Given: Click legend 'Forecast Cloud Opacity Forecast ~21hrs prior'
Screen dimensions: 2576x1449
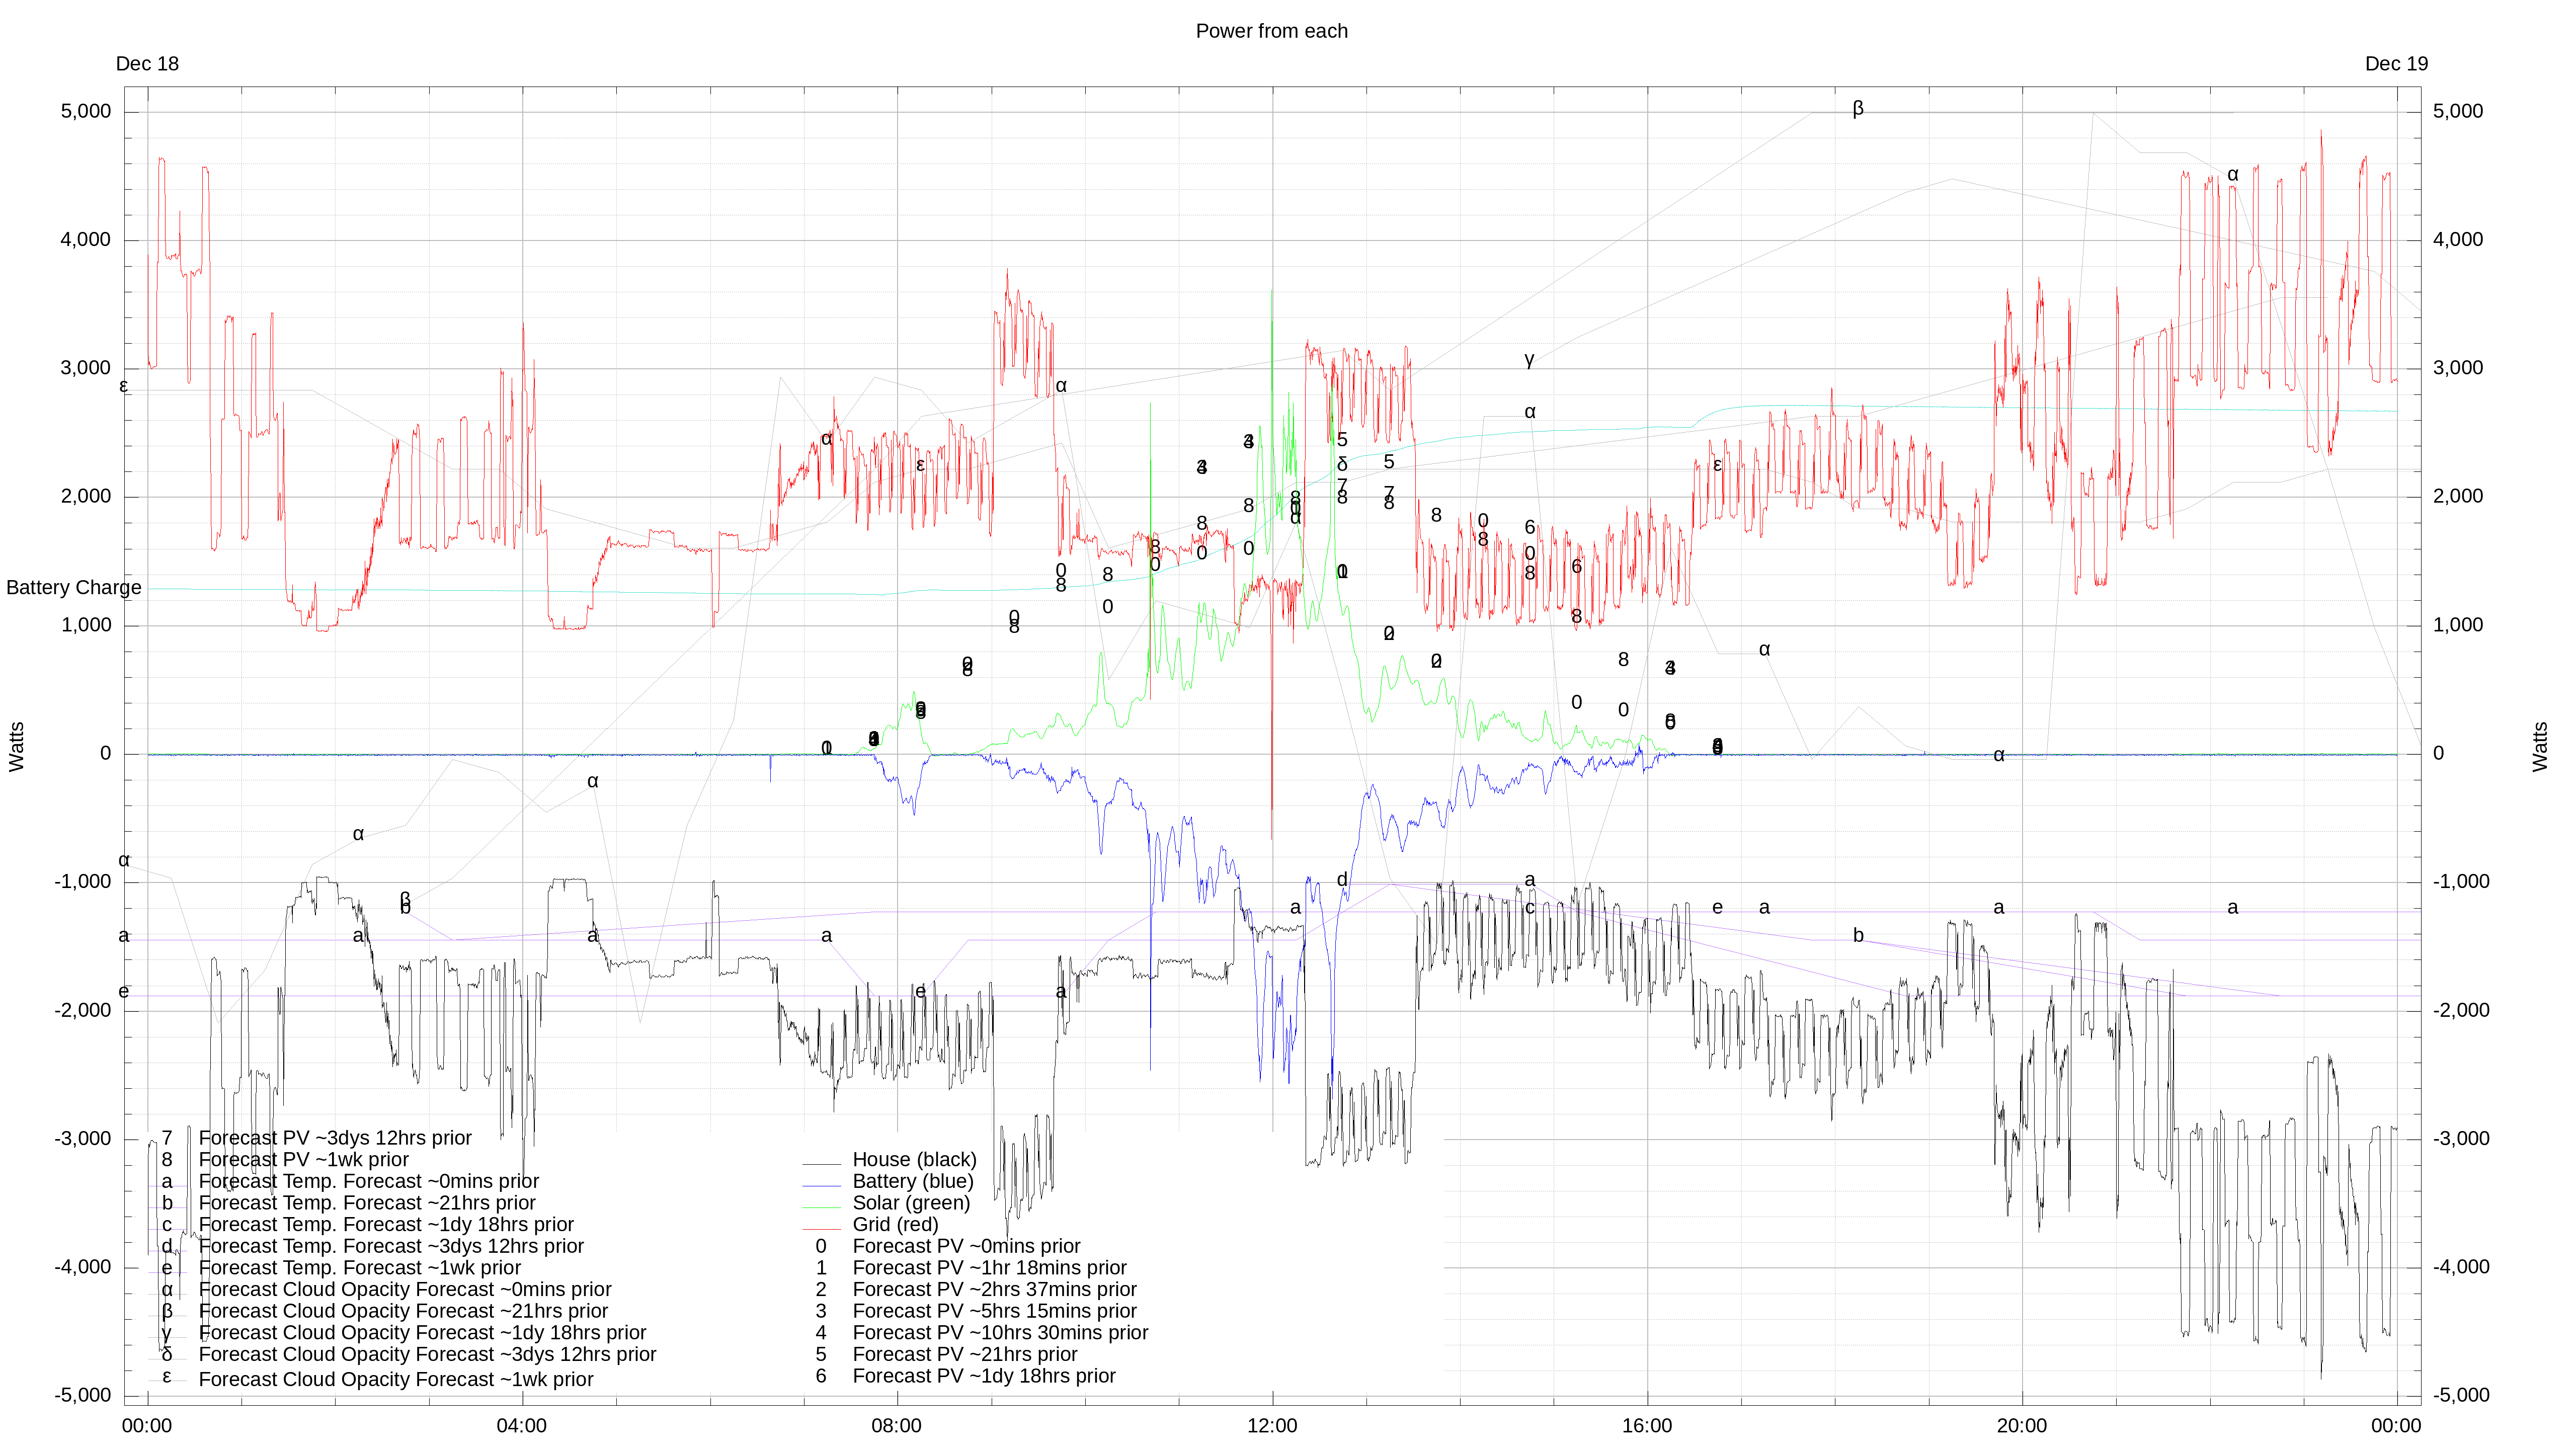Looking at the screenshot, I should pos(403,1312).
